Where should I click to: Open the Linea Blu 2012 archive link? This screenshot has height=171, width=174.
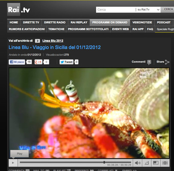[53, 41]
